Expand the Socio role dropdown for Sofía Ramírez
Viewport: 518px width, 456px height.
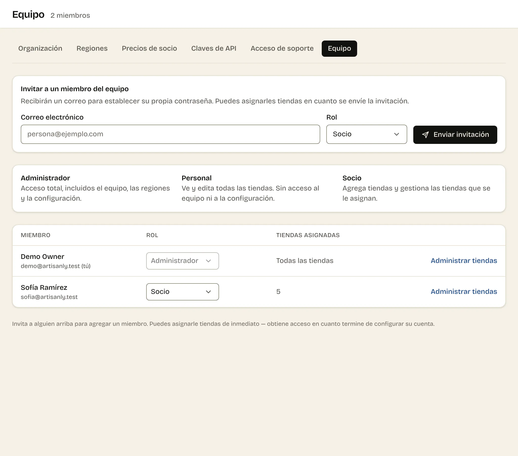coord(182,292)
